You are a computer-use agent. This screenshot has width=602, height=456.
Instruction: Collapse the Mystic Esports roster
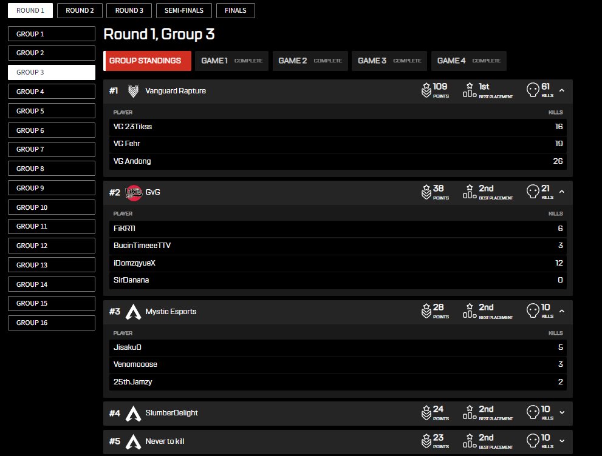click(x=562, y=311)
